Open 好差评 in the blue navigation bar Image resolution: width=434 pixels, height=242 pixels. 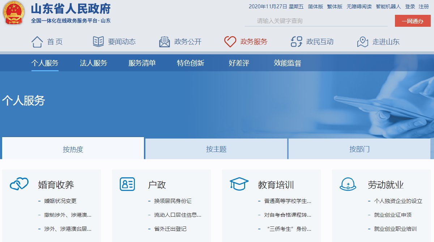(x=239, y=63)
